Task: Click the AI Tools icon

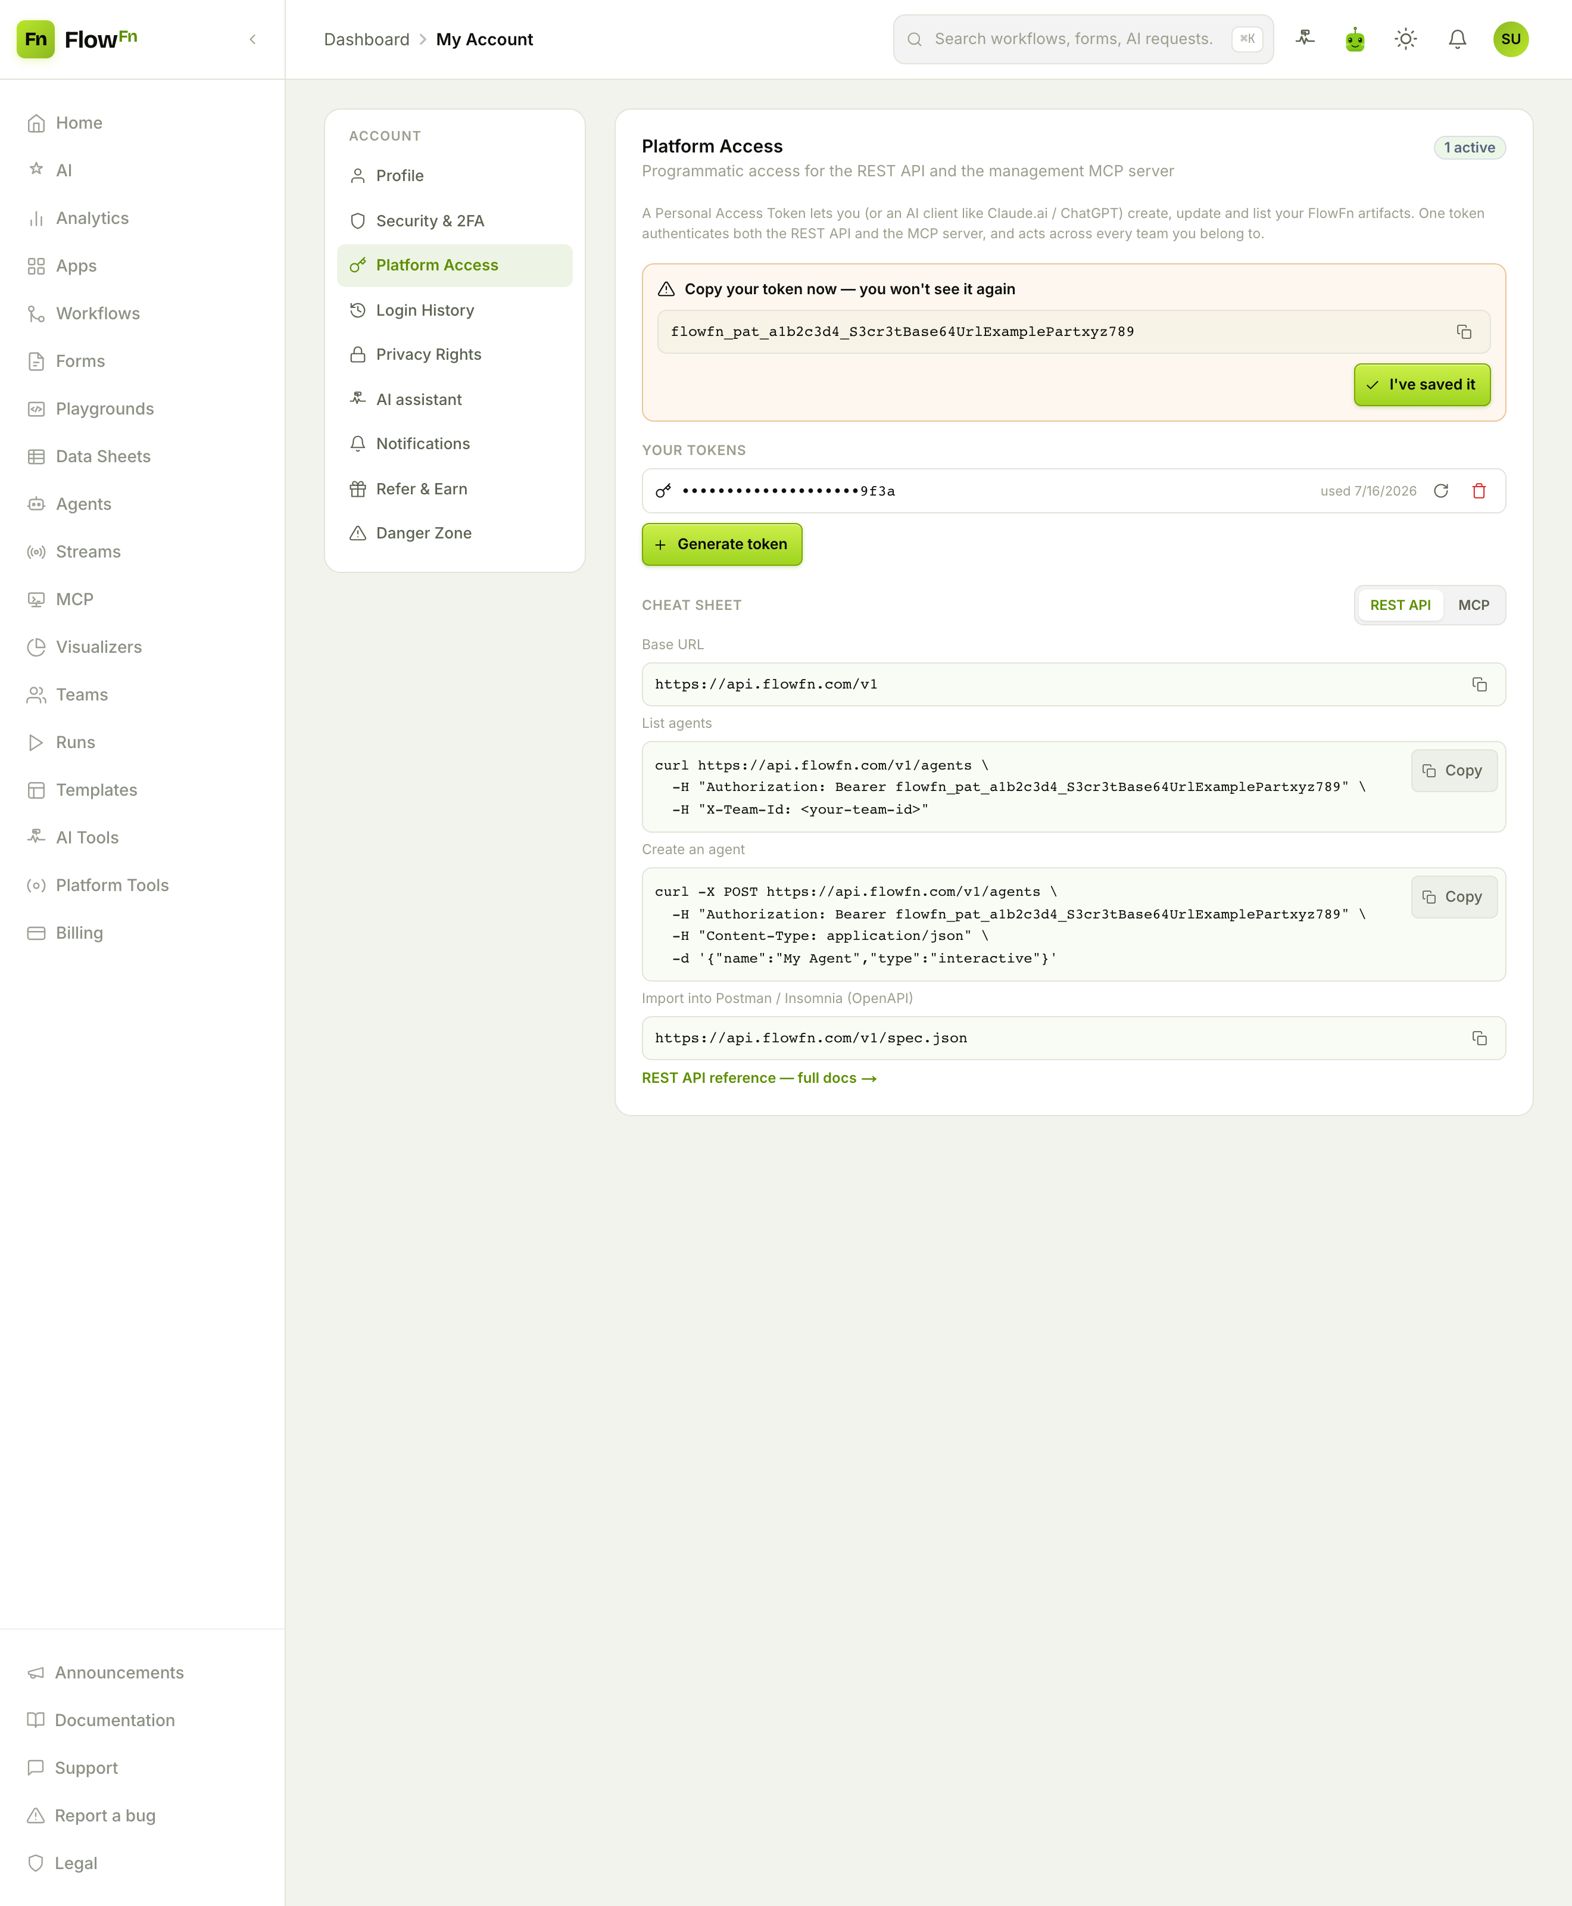Action: pos(36,838)
